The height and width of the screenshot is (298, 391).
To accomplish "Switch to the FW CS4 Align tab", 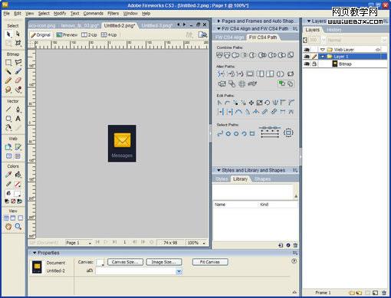I will click(230, 38).
